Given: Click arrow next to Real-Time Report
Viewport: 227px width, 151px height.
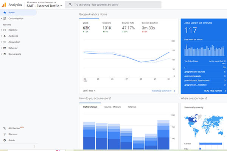Looking at the screenshot, I should pyautogui.click(x=225, y=91).
